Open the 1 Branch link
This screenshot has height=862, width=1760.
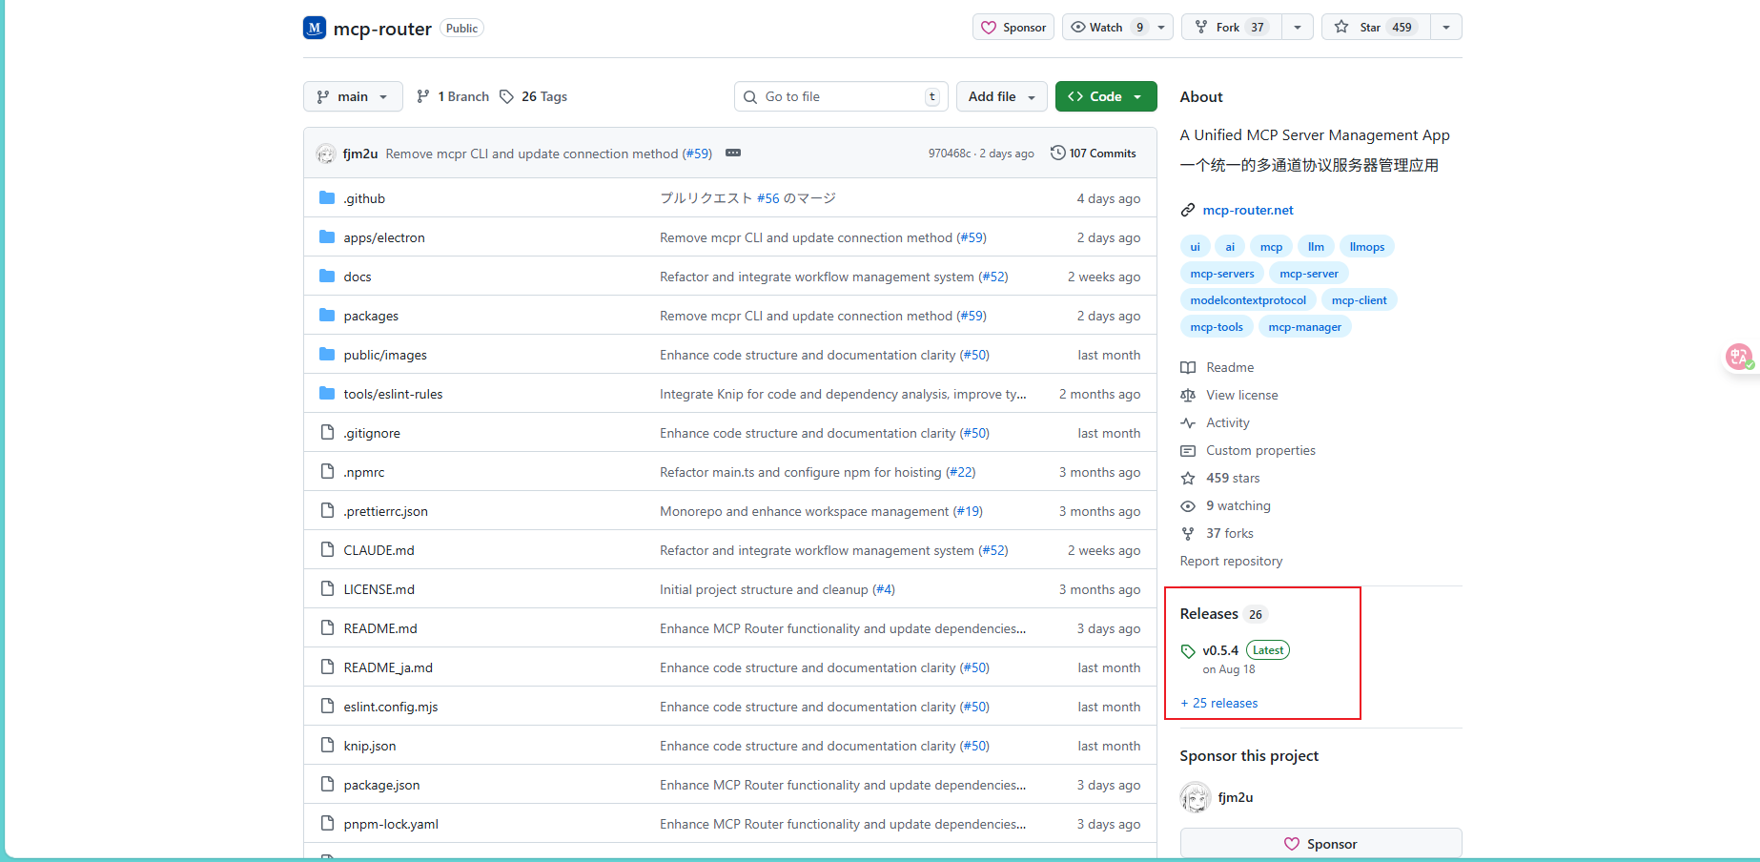(x=453, y=96)
